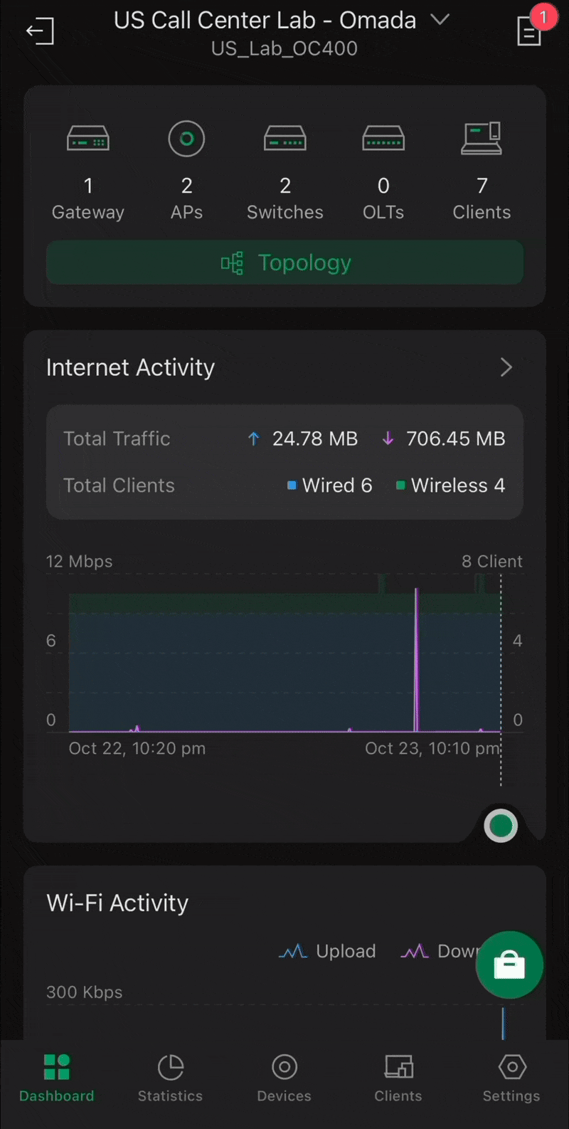Switch to the Devices tab
This screenshot has height=1129, width=569.
(284, 1078)
